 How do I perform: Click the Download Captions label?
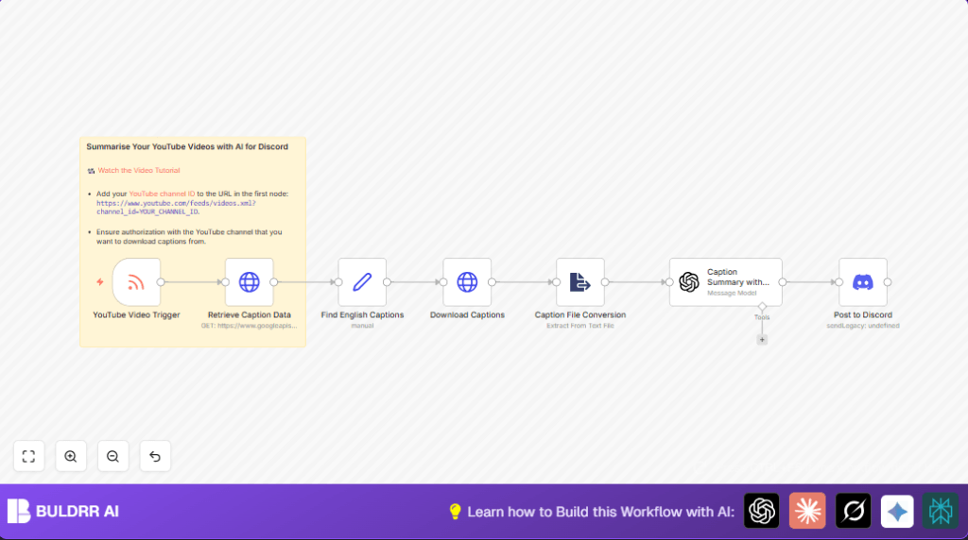pos(467,315)
